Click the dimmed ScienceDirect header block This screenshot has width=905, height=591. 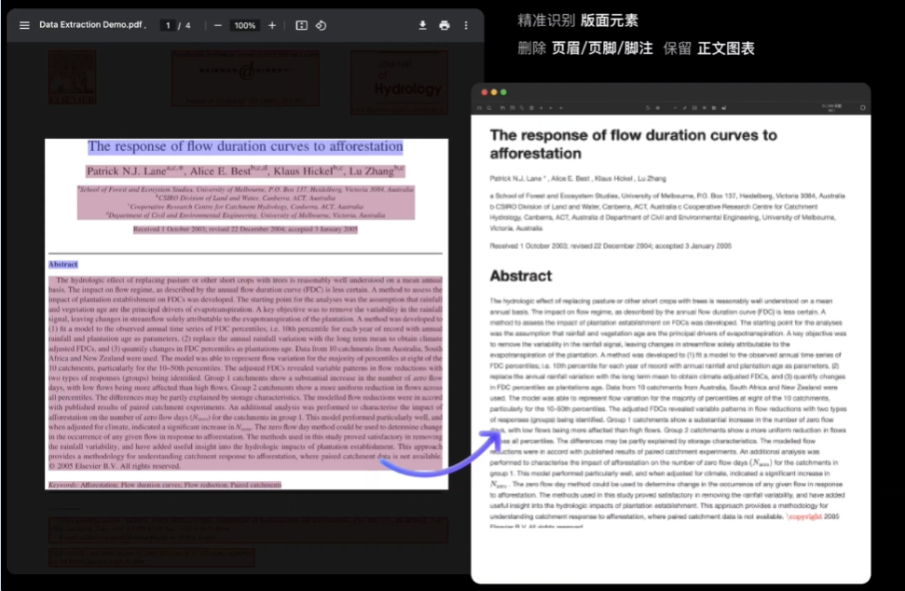pyautogui.click(x=245, y=78)
